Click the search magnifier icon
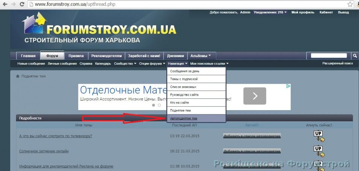The width and height of the screenshot is (359, 171). tap(355, 56)
